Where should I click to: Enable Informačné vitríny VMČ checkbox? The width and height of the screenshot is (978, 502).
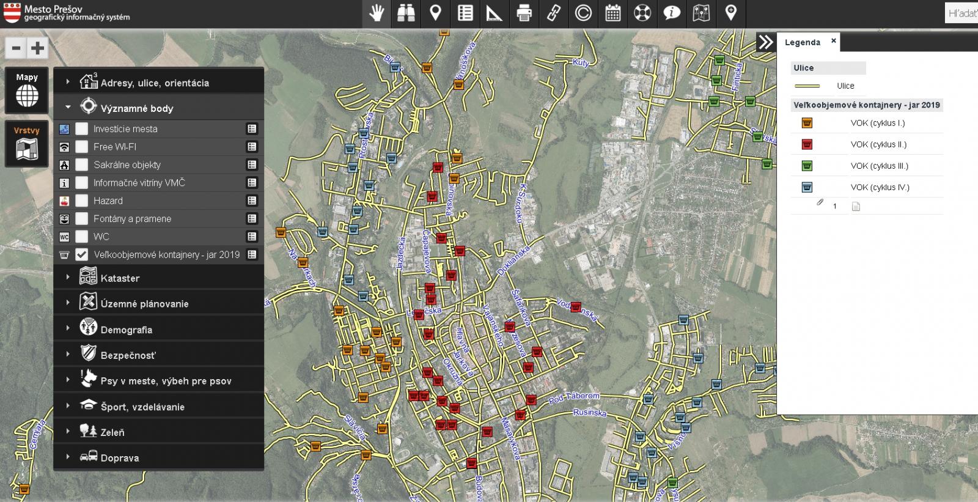click(82, 183)
